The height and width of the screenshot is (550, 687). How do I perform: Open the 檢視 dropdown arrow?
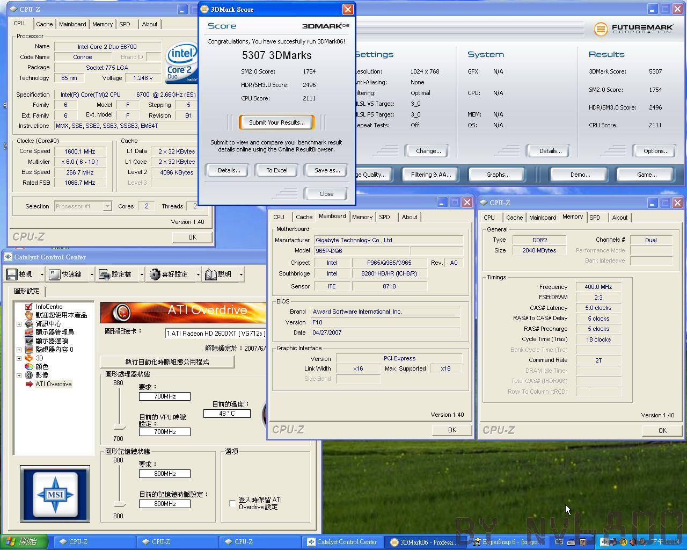point(41,274)
